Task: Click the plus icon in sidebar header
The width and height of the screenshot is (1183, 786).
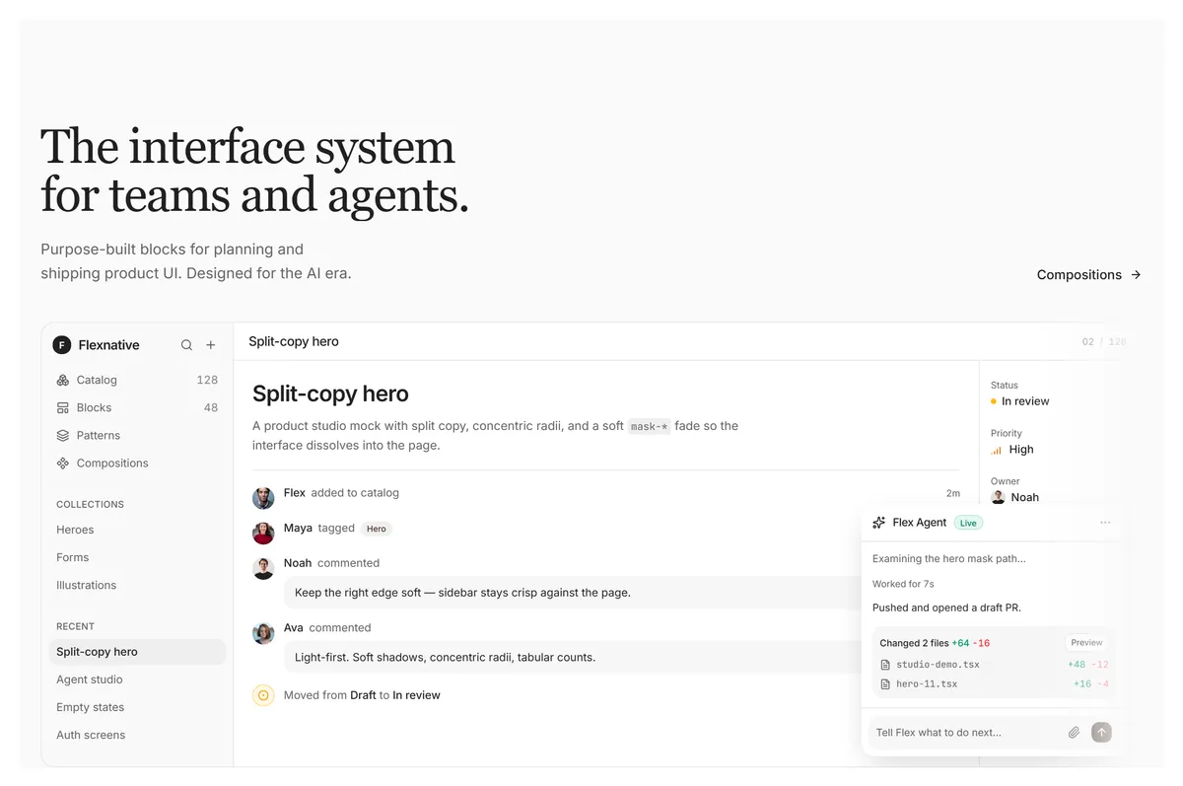Action: (x=211, y=345)
